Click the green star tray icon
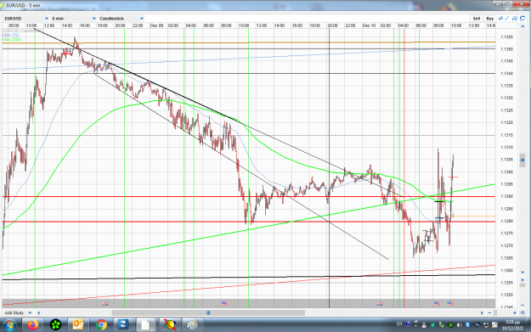The height and width of the screenshot is (332, 531). (450, 325)
